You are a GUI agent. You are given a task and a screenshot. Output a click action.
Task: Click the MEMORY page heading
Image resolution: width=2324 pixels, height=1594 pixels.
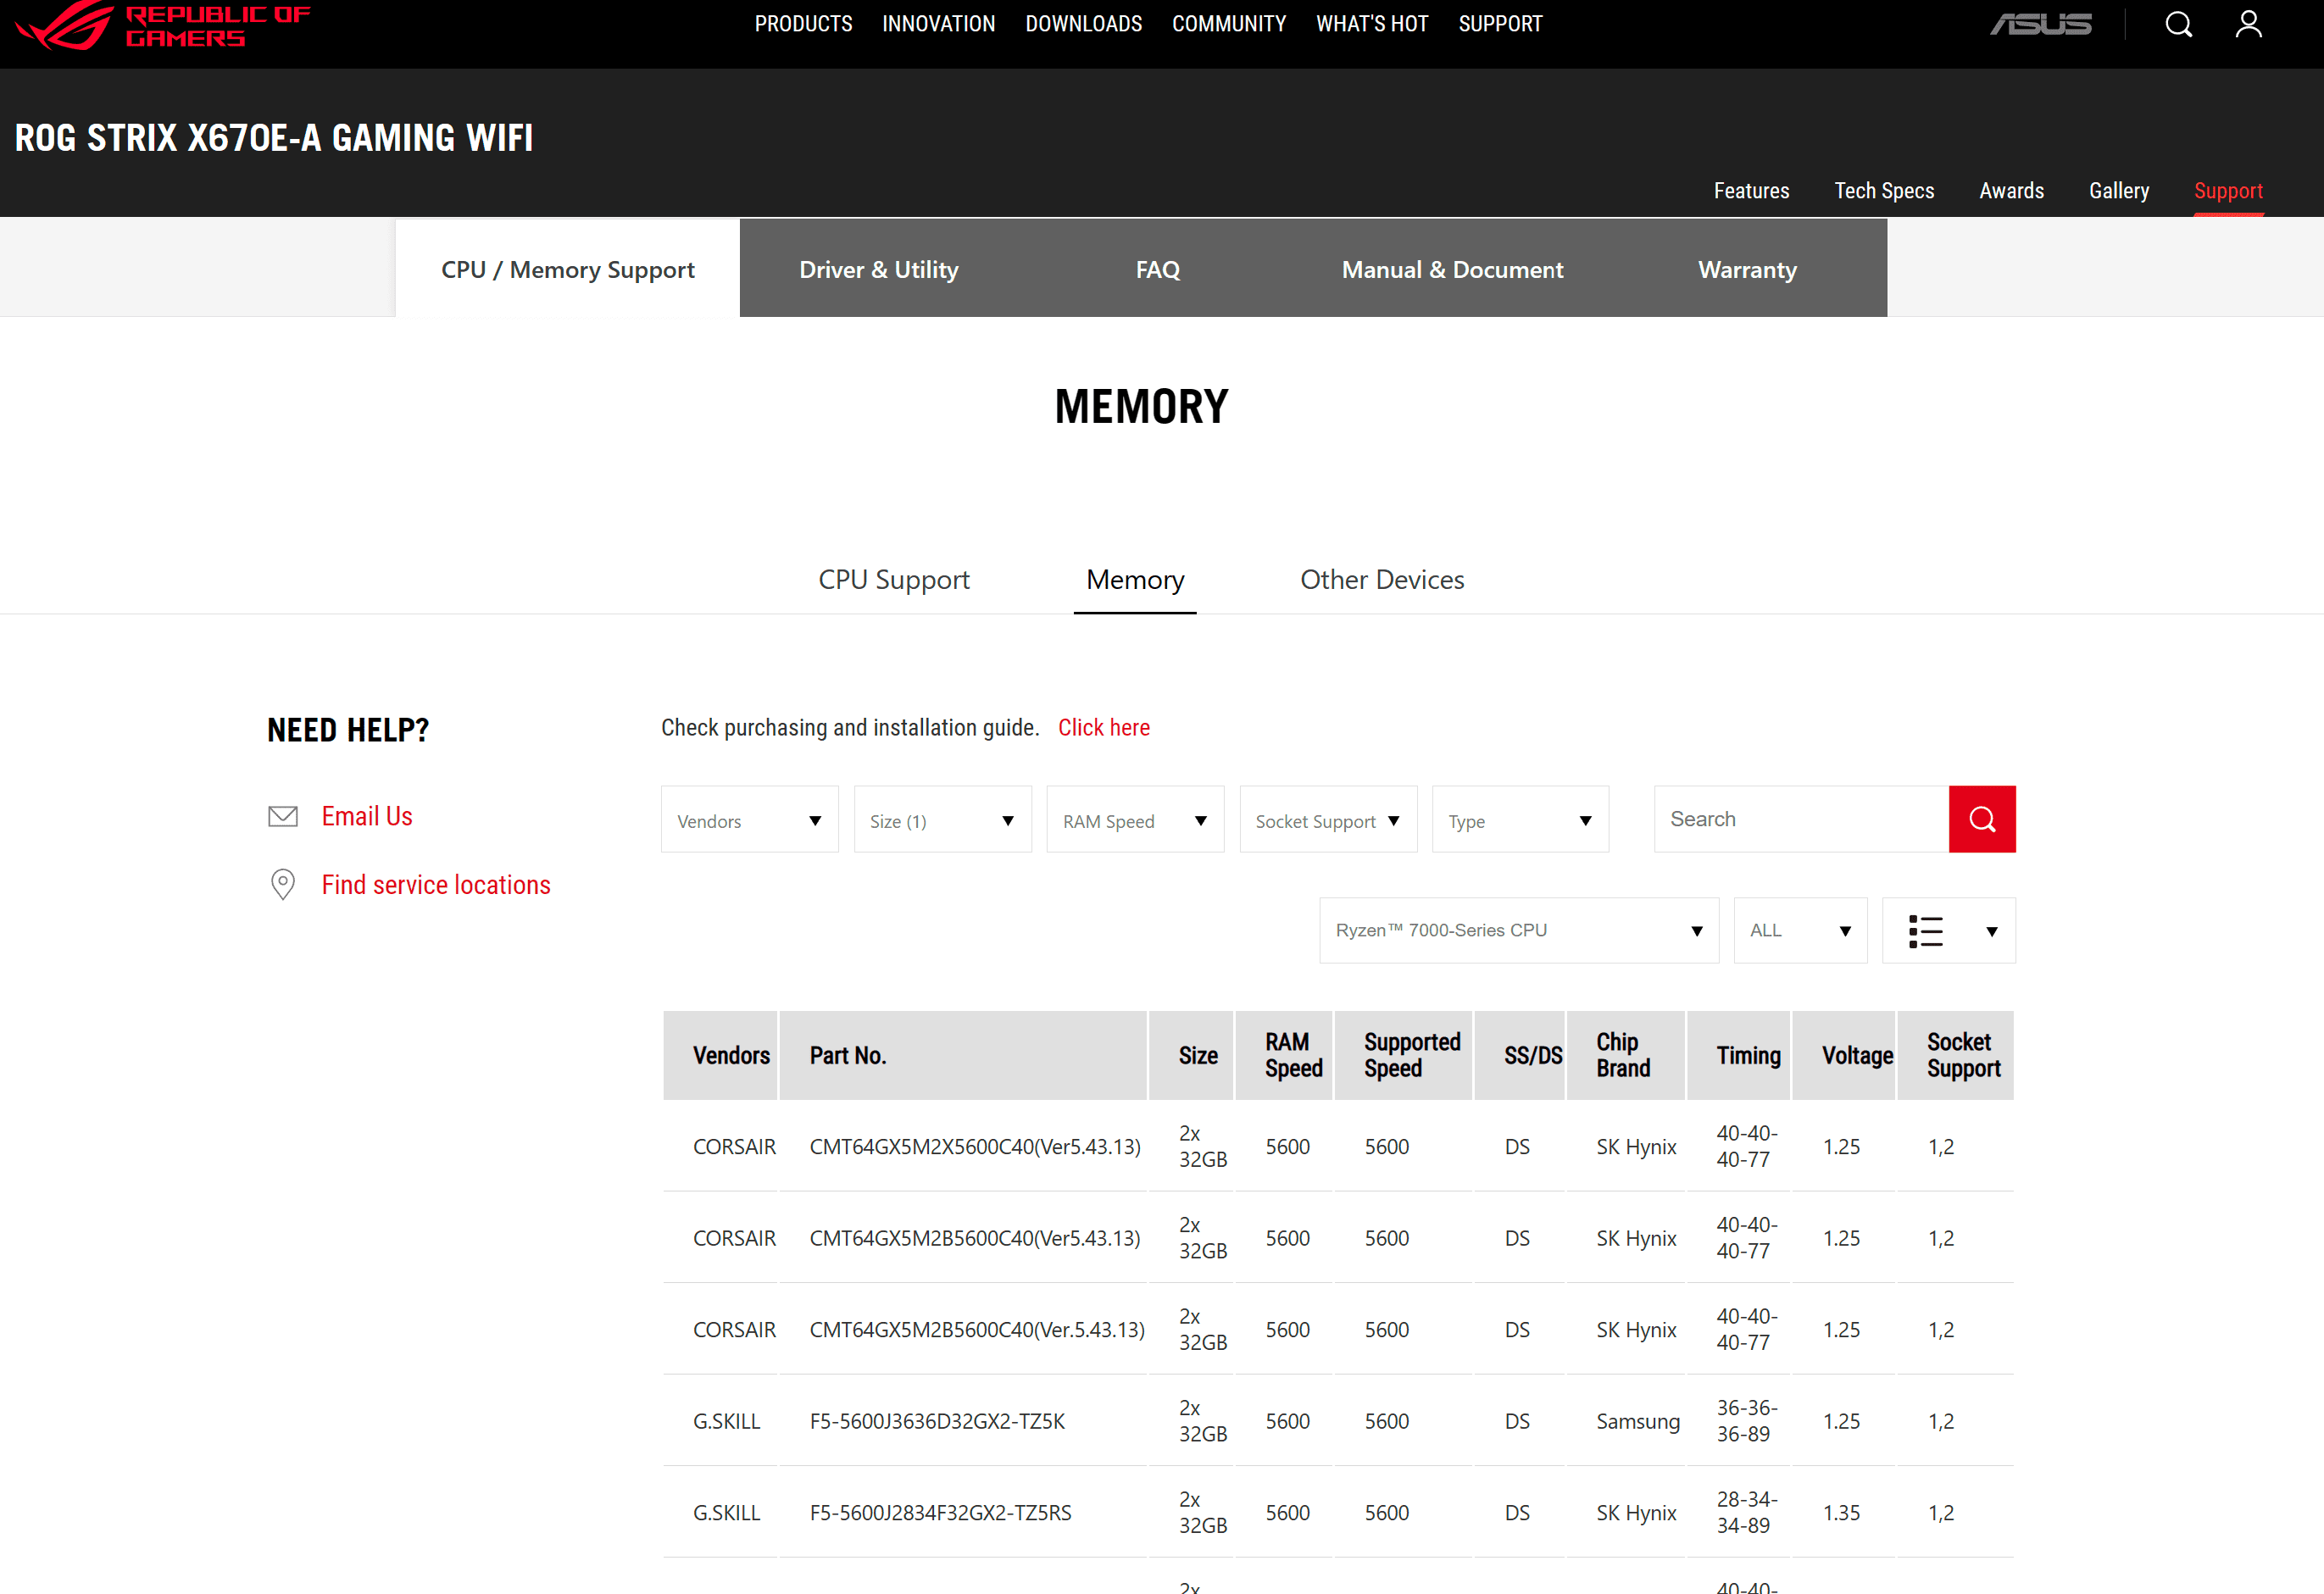click(1141, 406)
